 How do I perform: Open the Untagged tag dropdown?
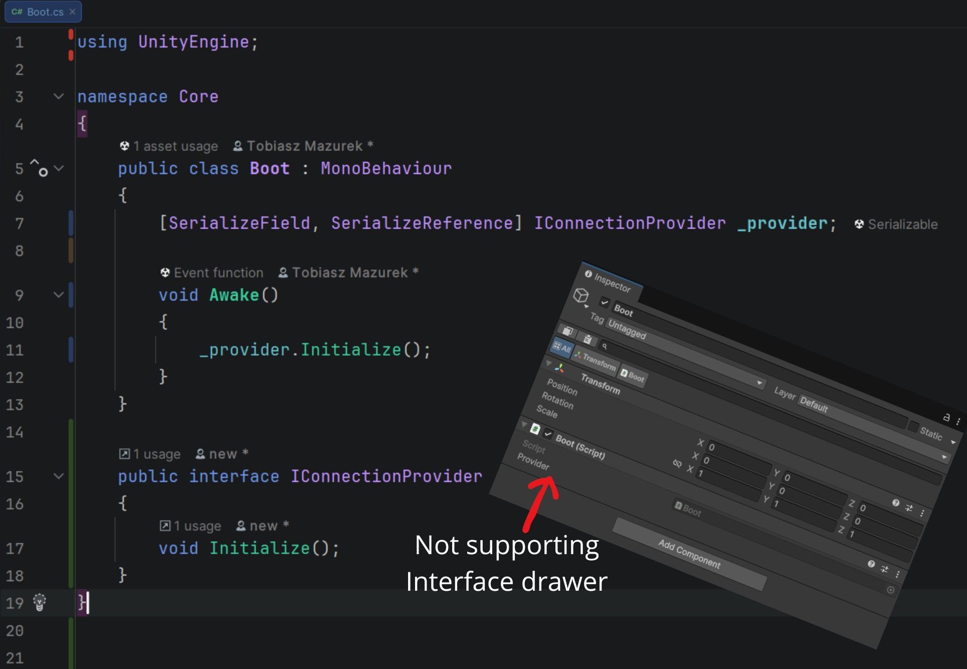coord(686,354)
